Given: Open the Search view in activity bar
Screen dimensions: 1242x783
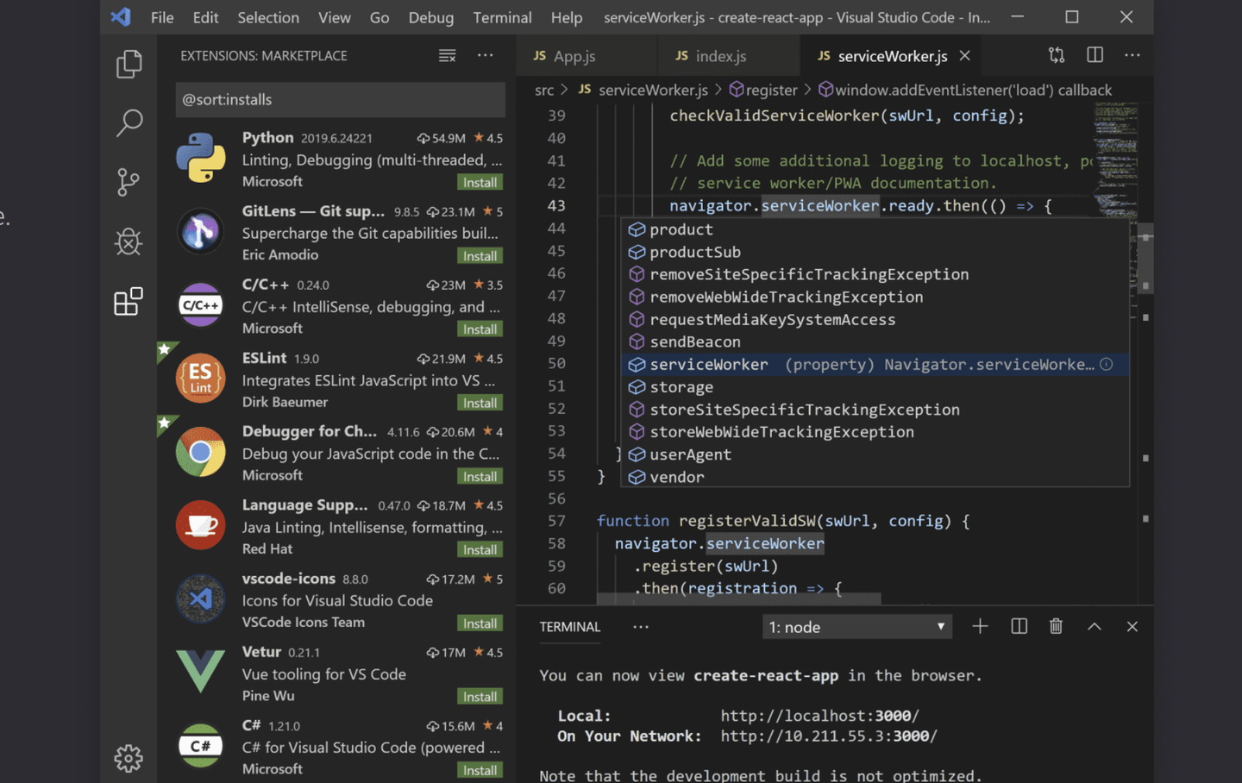Looking at the screenshot, I should pos(129,123).
